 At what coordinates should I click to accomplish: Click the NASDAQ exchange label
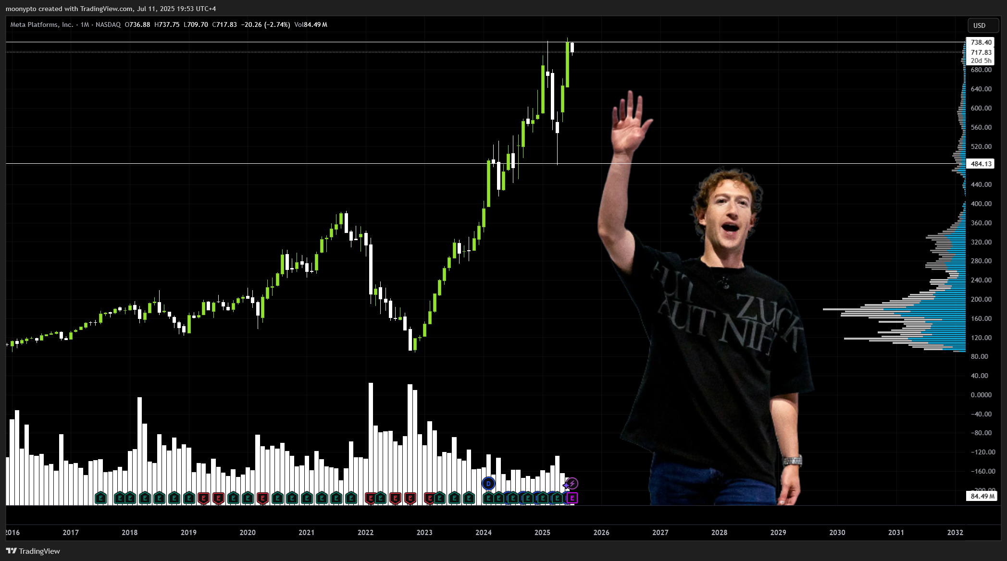click(x=108, y=24)
